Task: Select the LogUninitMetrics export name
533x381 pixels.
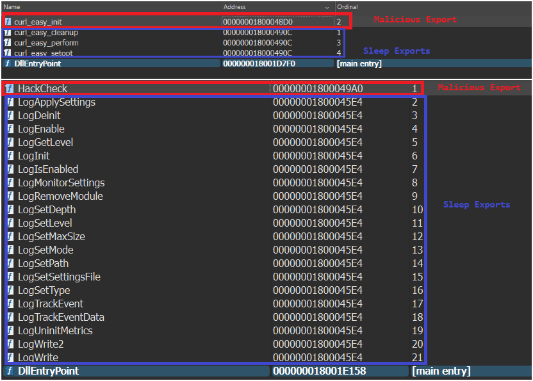Action: [x=55, y=331]
